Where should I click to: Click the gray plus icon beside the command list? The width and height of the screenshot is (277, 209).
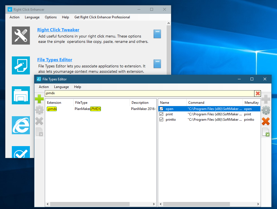[266, 99]
